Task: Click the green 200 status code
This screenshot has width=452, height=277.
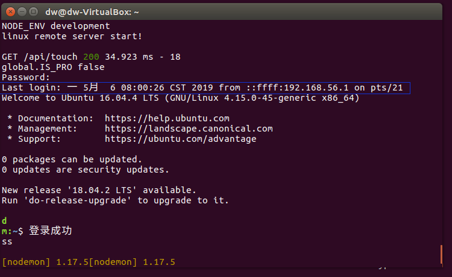Action: tap(91, 57)
